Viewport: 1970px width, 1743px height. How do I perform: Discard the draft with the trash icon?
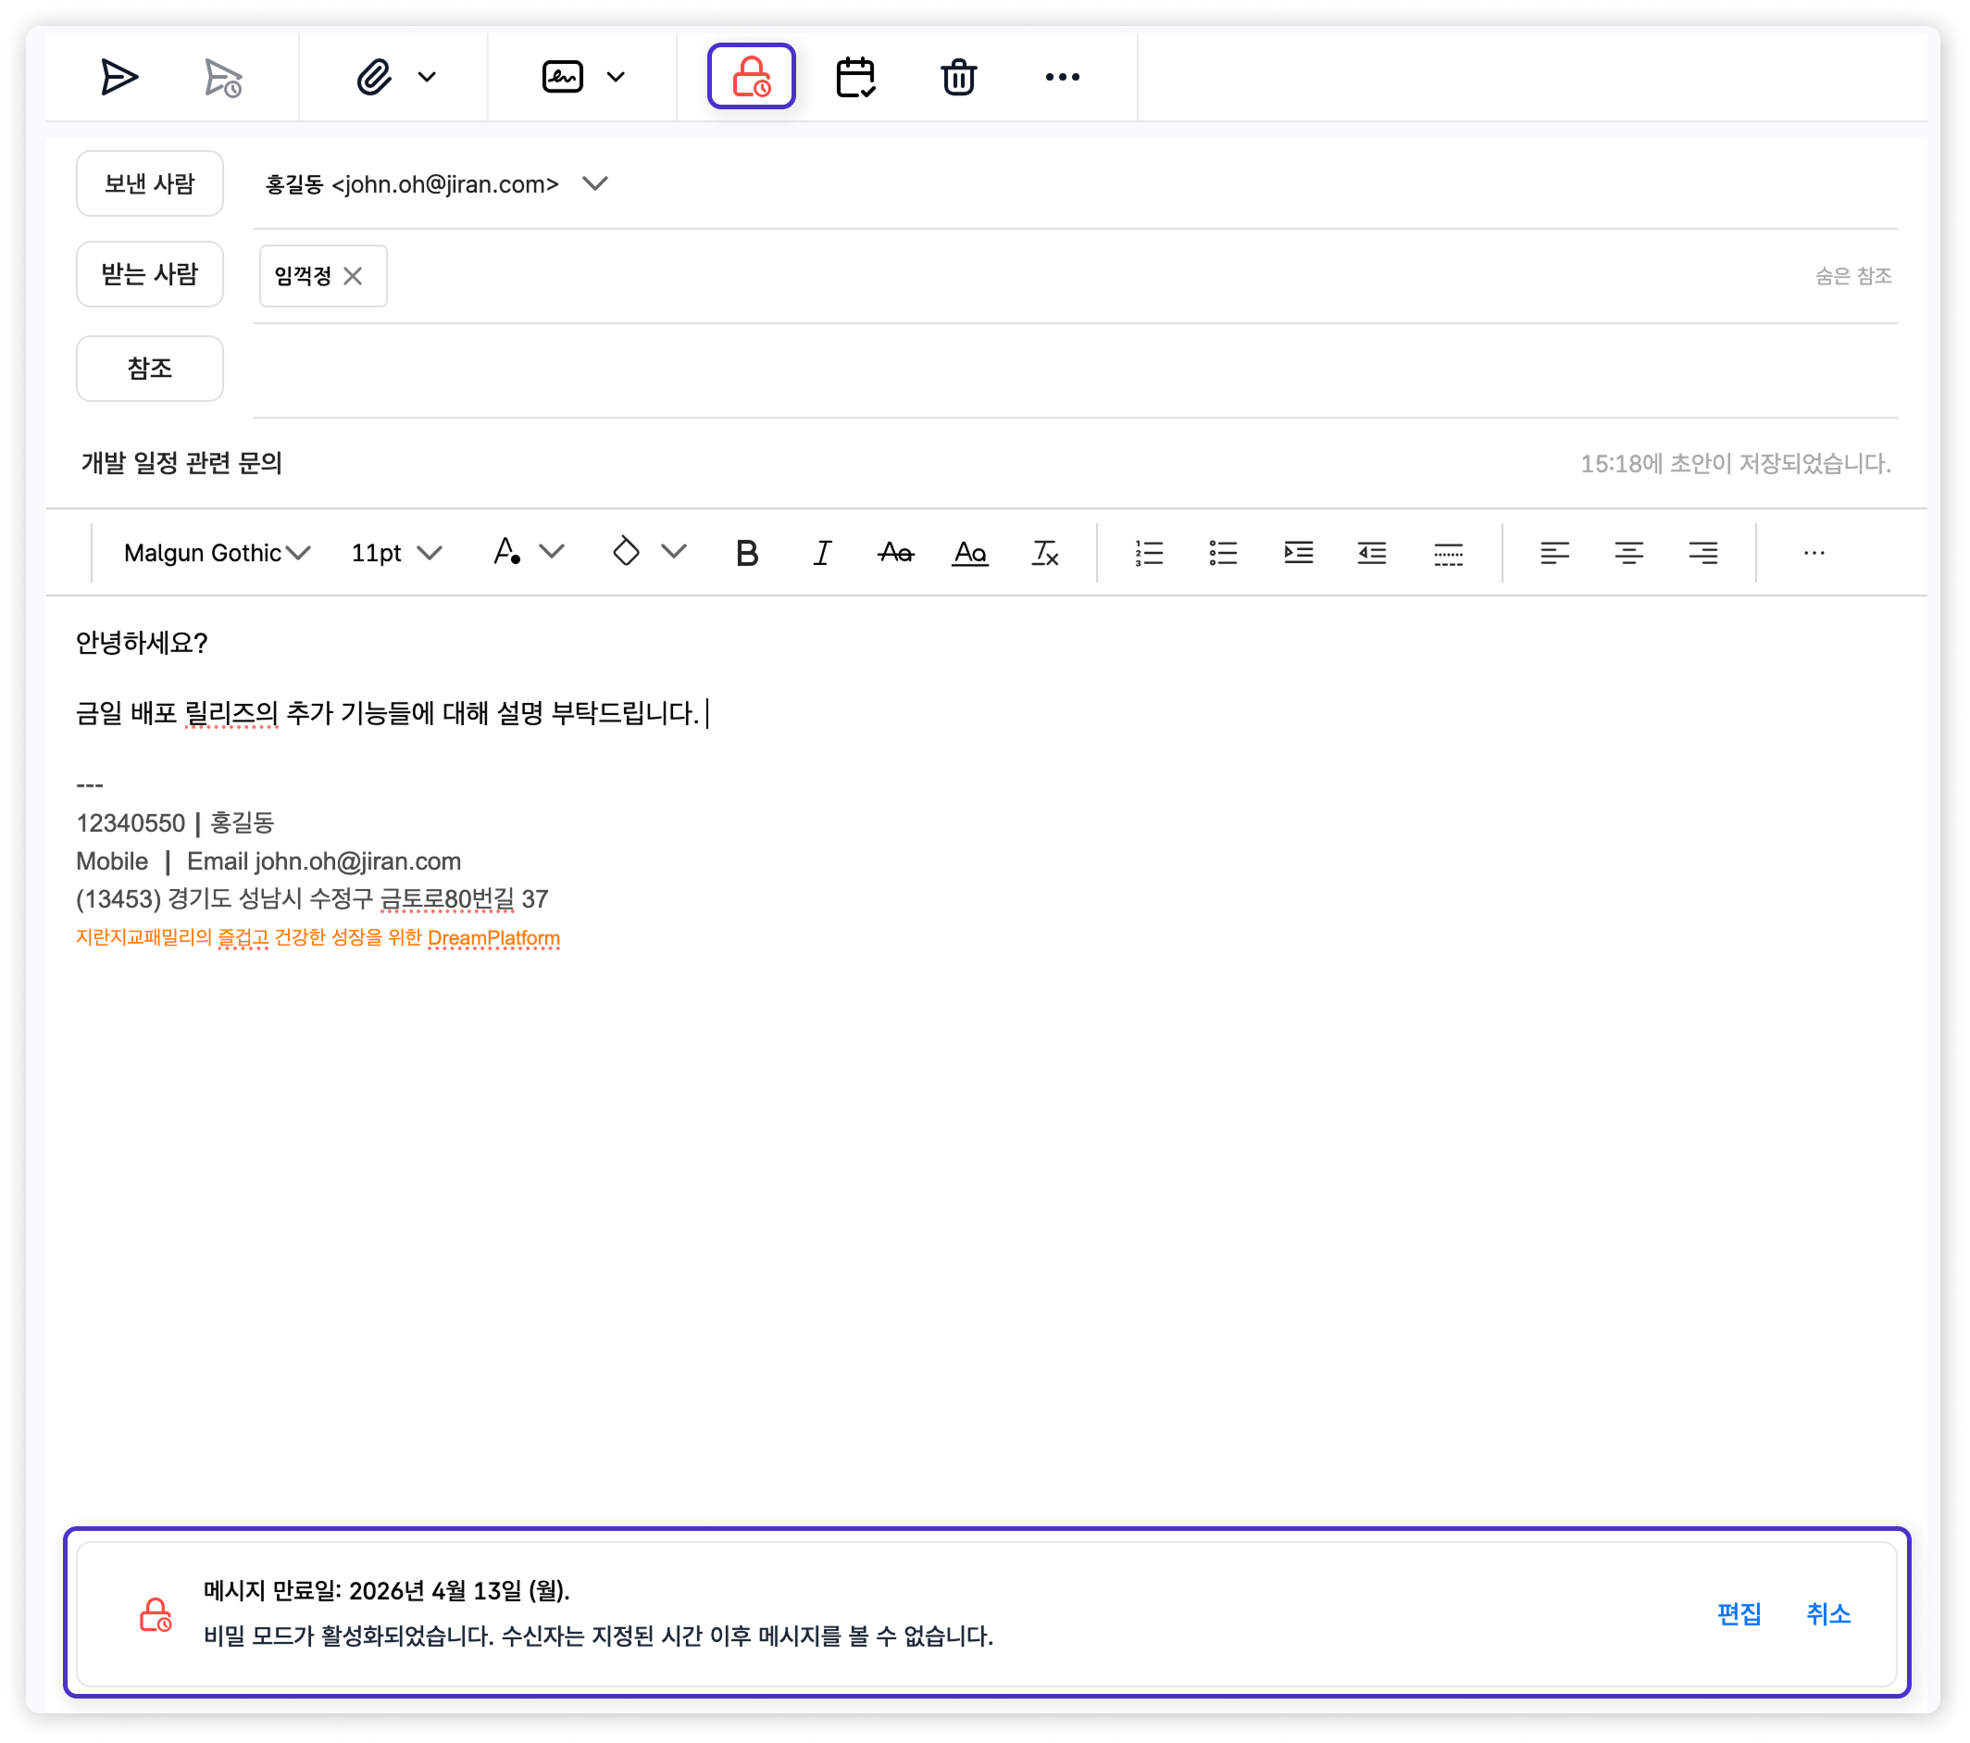click(x=957, y=77)
